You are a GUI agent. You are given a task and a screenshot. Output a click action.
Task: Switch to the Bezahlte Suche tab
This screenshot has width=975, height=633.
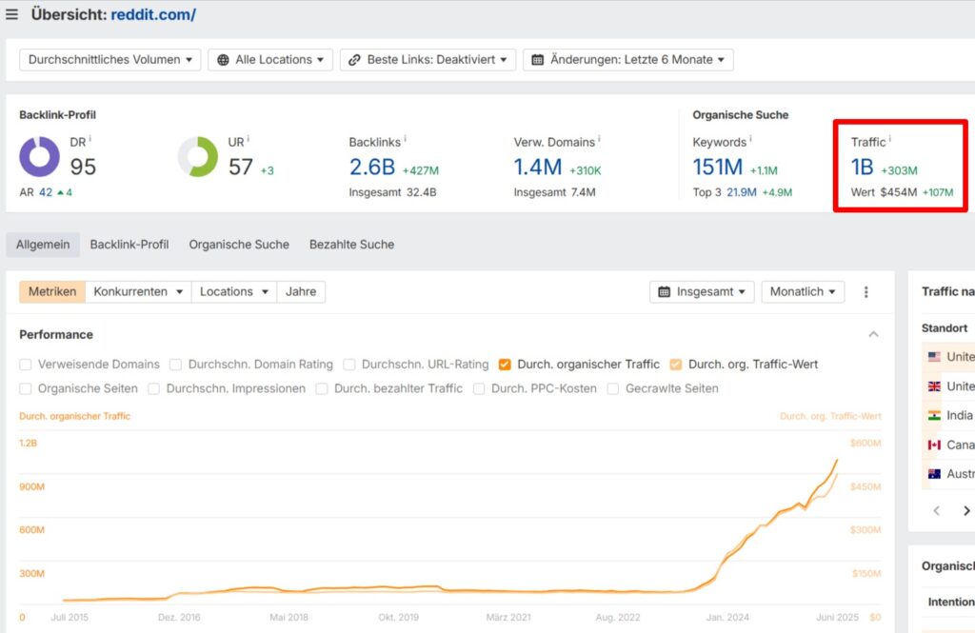351,245
